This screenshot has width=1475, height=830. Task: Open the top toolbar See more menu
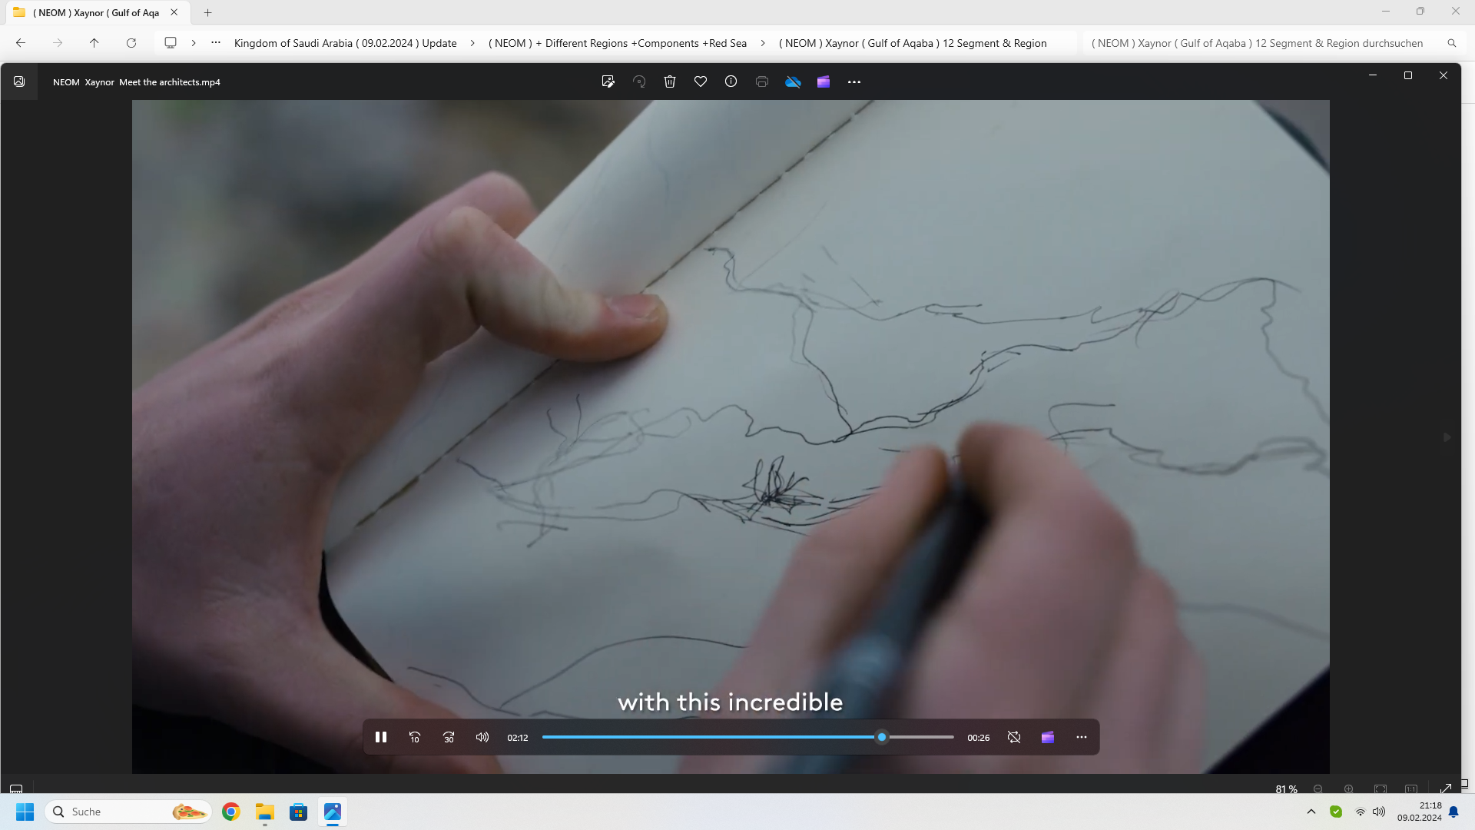tap(854, 81)
